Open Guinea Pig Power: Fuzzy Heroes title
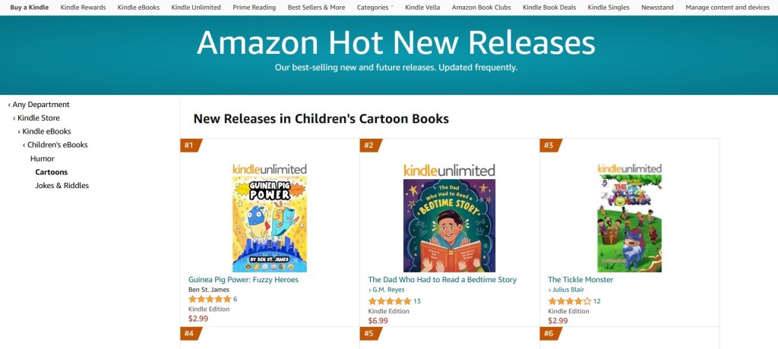This screenshot has height=349, width=778. (243, 280)
